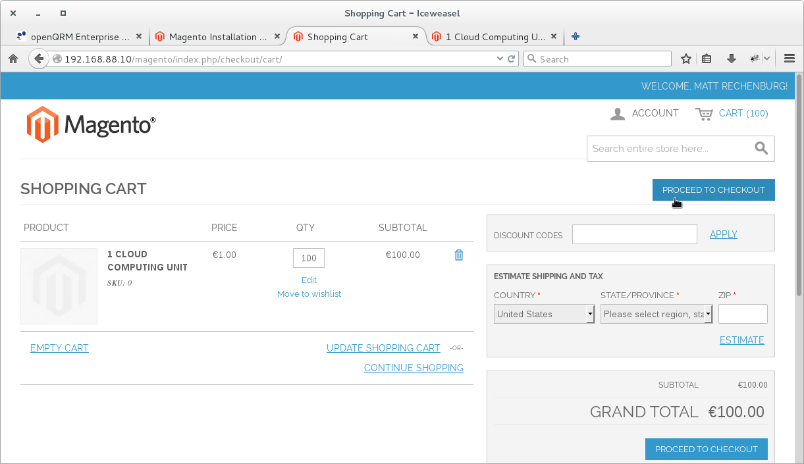
Task: Focus the Discount Codes input field
Action: tap(634, 234)
